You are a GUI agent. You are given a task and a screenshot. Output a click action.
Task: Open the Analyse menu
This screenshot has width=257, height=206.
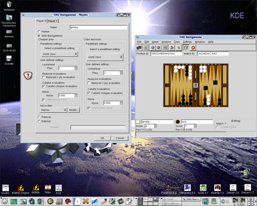click(x=166, y=42)
